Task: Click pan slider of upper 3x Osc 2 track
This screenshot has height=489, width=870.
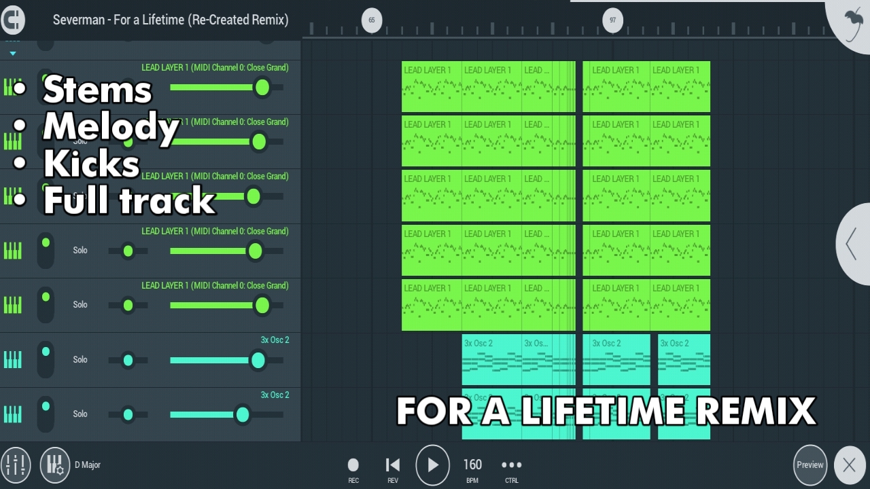Action: pyautogui.click(x=128, y=360)
